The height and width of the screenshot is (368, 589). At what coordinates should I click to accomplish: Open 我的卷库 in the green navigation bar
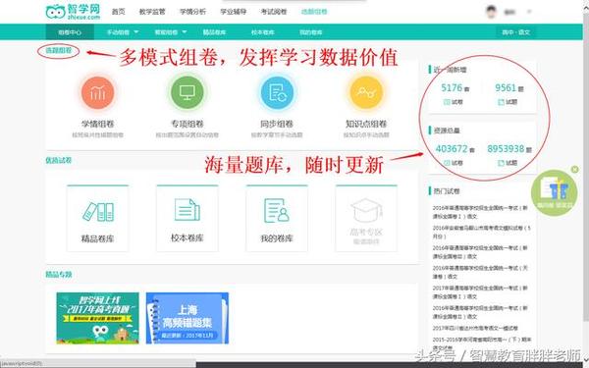pos(310,32)
